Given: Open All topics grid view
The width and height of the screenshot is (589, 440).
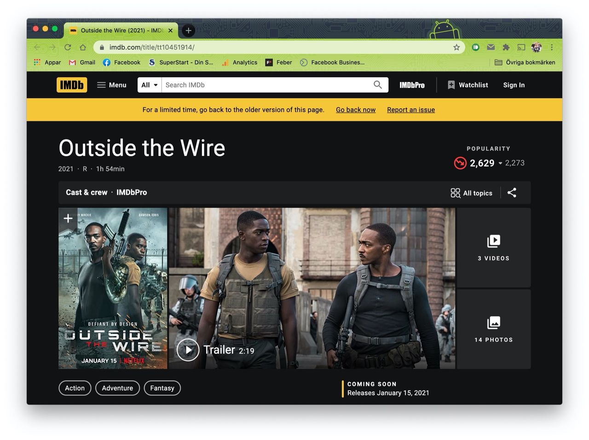Looking at the screenshot, I should pos(471,193).
